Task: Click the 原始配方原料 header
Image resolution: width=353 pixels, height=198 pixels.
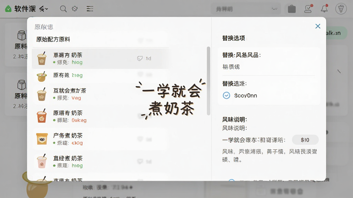Action: [53, 40]
